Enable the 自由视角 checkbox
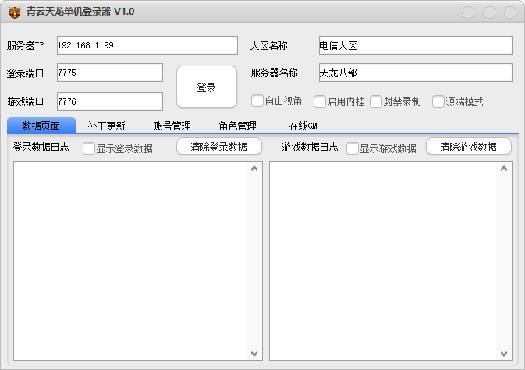The image size is (525, 370). coord(257,101)
